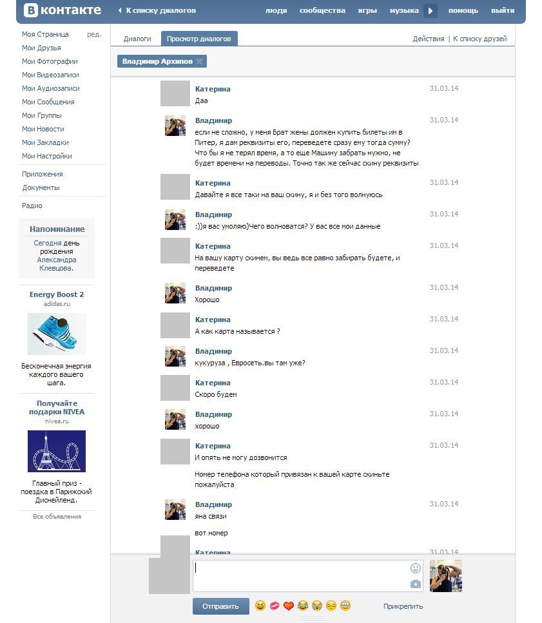Screen dimensions: 542x623
Task: Insert the tears of joy emoji
Action: click(x=303, y=606)
